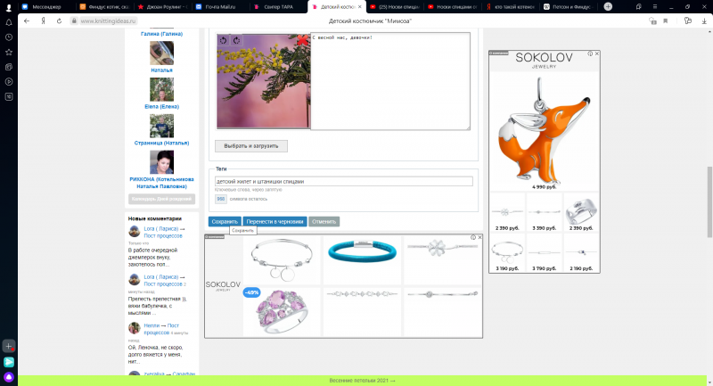Open messenger app in sidebar
Screen dimensions: 713x386
point(9,362)
